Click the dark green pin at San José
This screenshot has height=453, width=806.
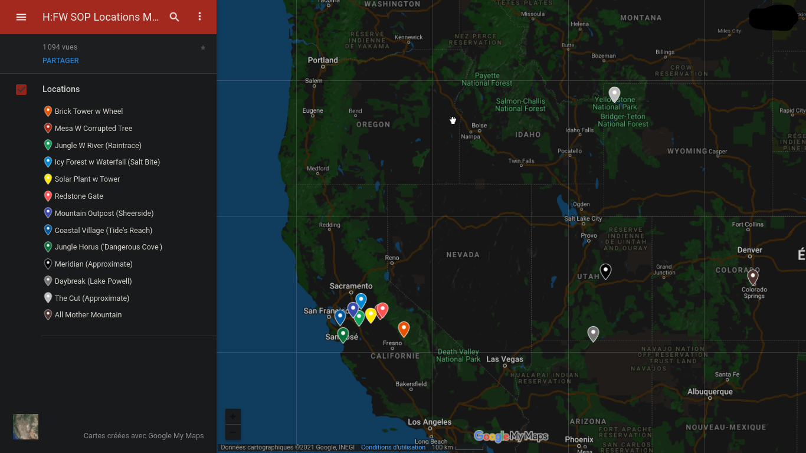pos(343,335)
